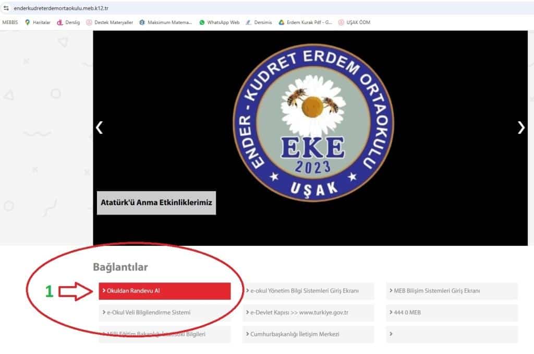The image size is (534, 354).
Task: Open e-Devlet Kapısı turkiye.gov.tr link
Action: tap(308, 312)
